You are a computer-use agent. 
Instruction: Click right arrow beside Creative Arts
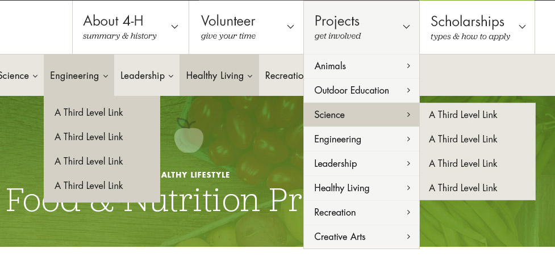[x=408, y=237]
